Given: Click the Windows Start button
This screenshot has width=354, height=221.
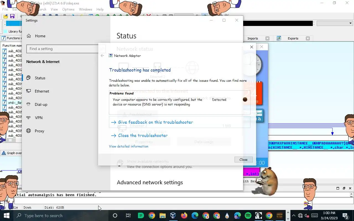Looking at the screenshot, I should [7, 215].
